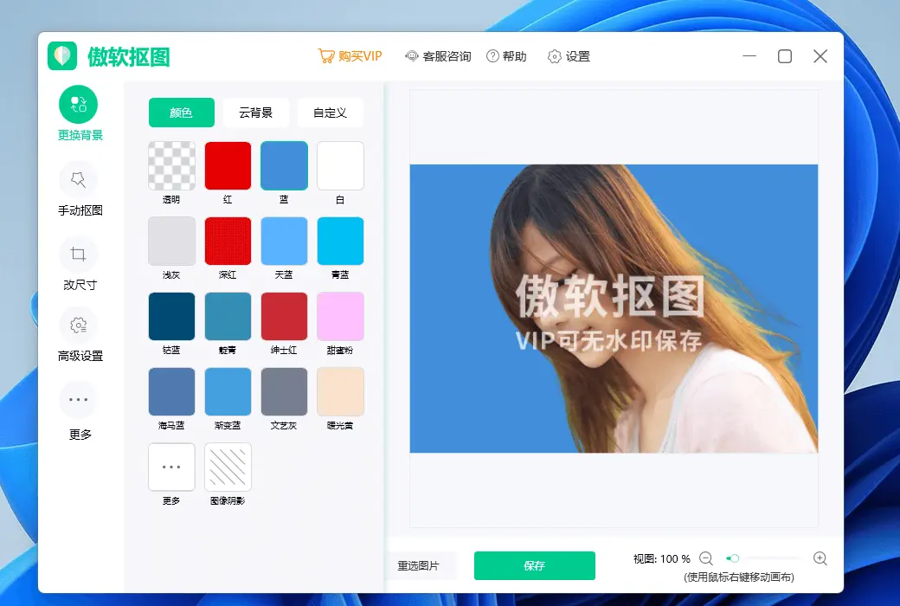Choose the 渐变蓝 gradient blue swatch
Screen dimensions: 900x606
pyautogui.click(x=228, y=391)
